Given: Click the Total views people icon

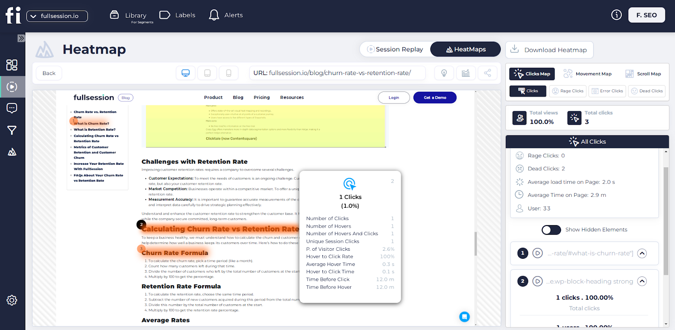Looking at the screenshot, I should coord(519,118).
